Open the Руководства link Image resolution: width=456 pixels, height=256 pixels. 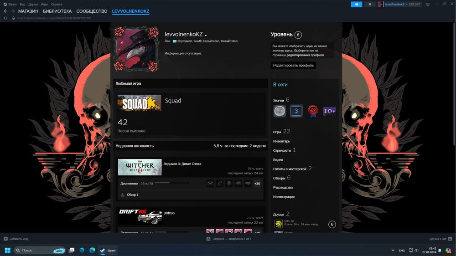pyautogui.click(x=283, y=187)
